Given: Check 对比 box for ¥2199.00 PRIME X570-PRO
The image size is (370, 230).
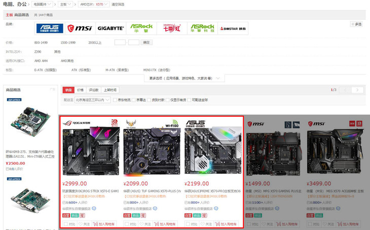Looking at the screenshot, I should click(x=188, y=224).
